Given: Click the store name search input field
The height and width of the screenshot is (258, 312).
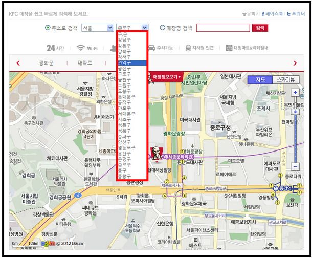Looking at the screenshot, I should (223, 28).
